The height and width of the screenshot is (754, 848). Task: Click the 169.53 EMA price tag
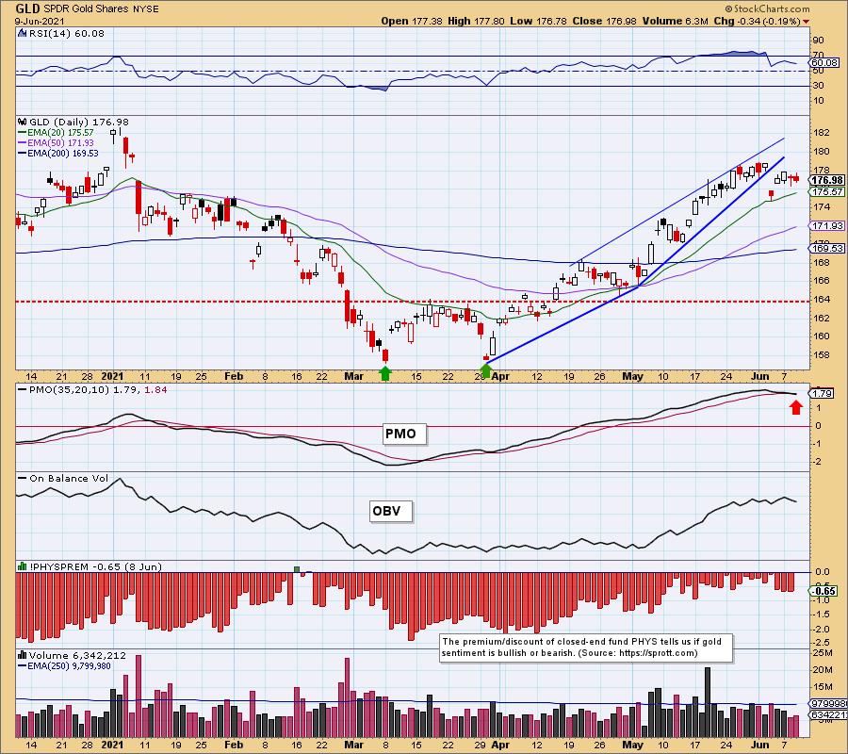tap(827, 248)
